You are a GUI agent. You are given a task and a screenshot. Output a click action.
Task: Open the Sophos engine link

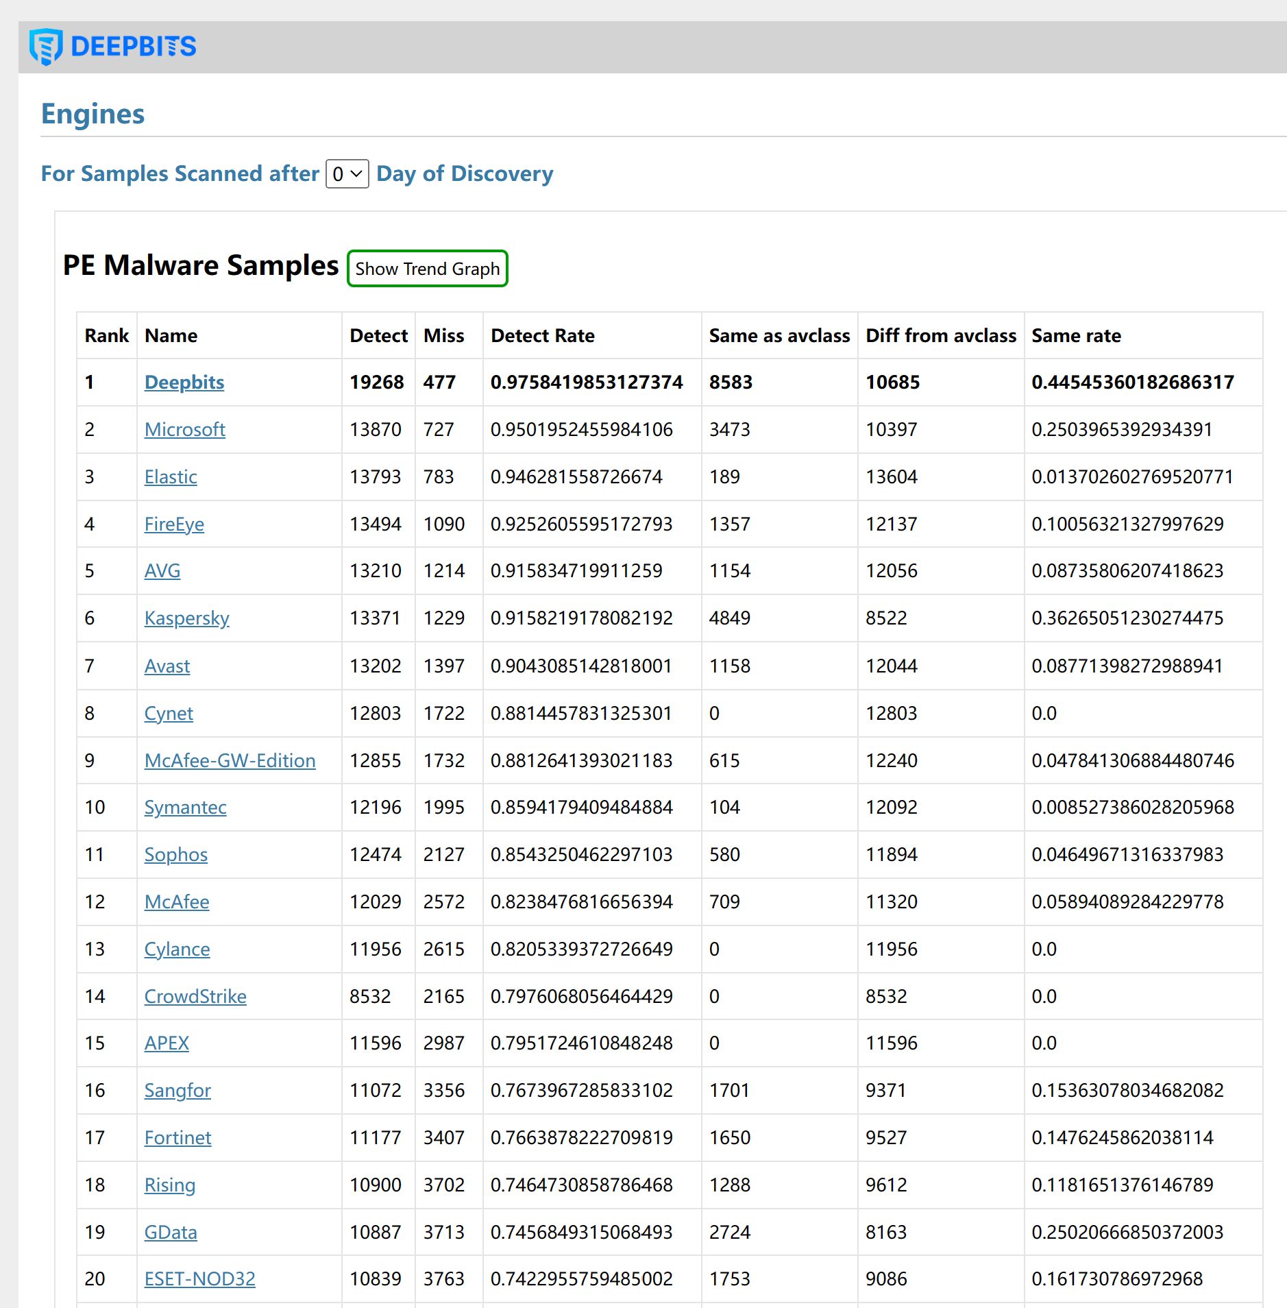point(176,855)
